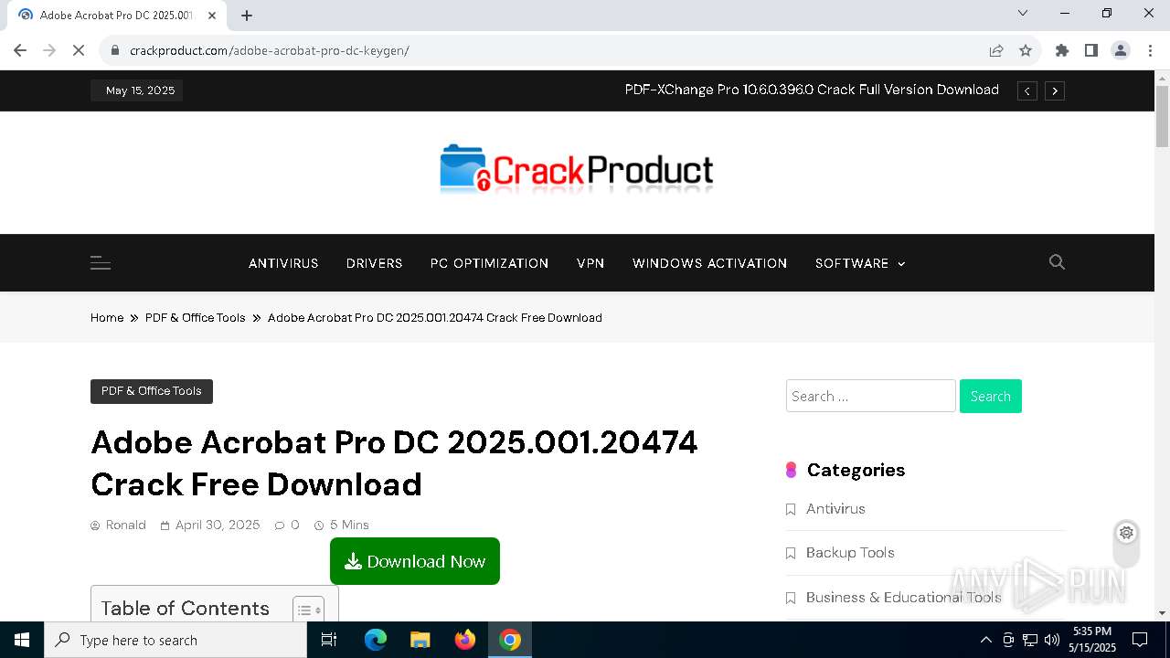Open author Ronald's page
Screen dimensions: 1170x658
tap(126, 525)
